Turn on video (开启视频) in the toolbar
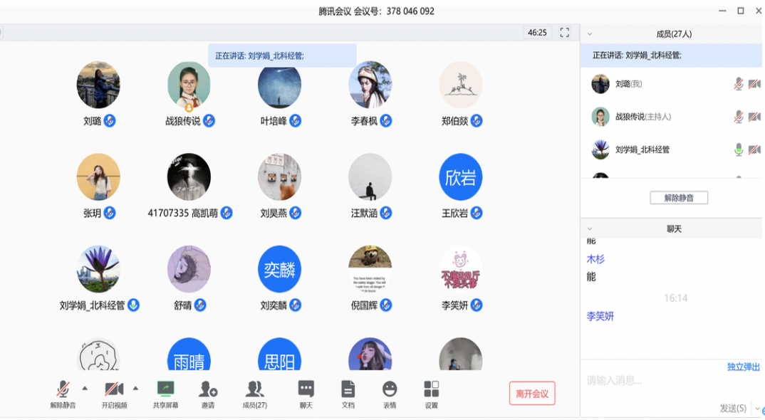 click(x=114, y=389)
